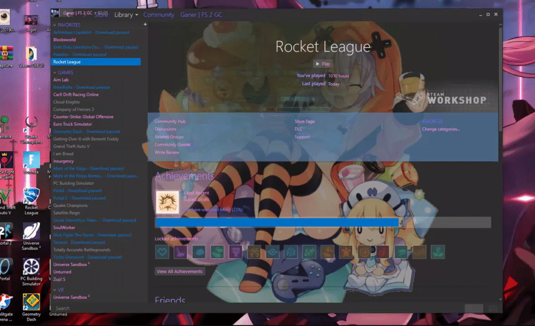This screenshot has width=535, height=326.
Task: Click the Play button for Rocket League
Action: [323, 64]
